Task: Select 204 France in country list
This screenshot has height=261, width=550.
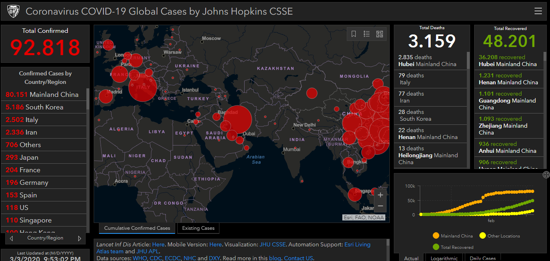Action: point(44,170)
